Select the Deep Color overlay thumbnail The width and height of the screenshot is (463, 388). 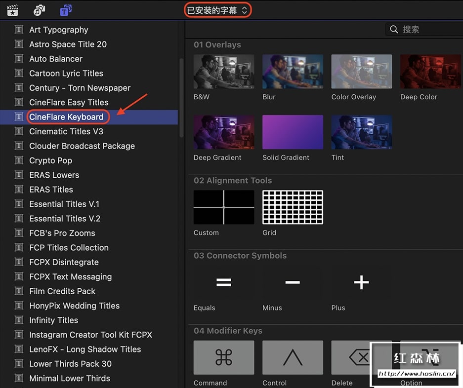tap(431, 72)
